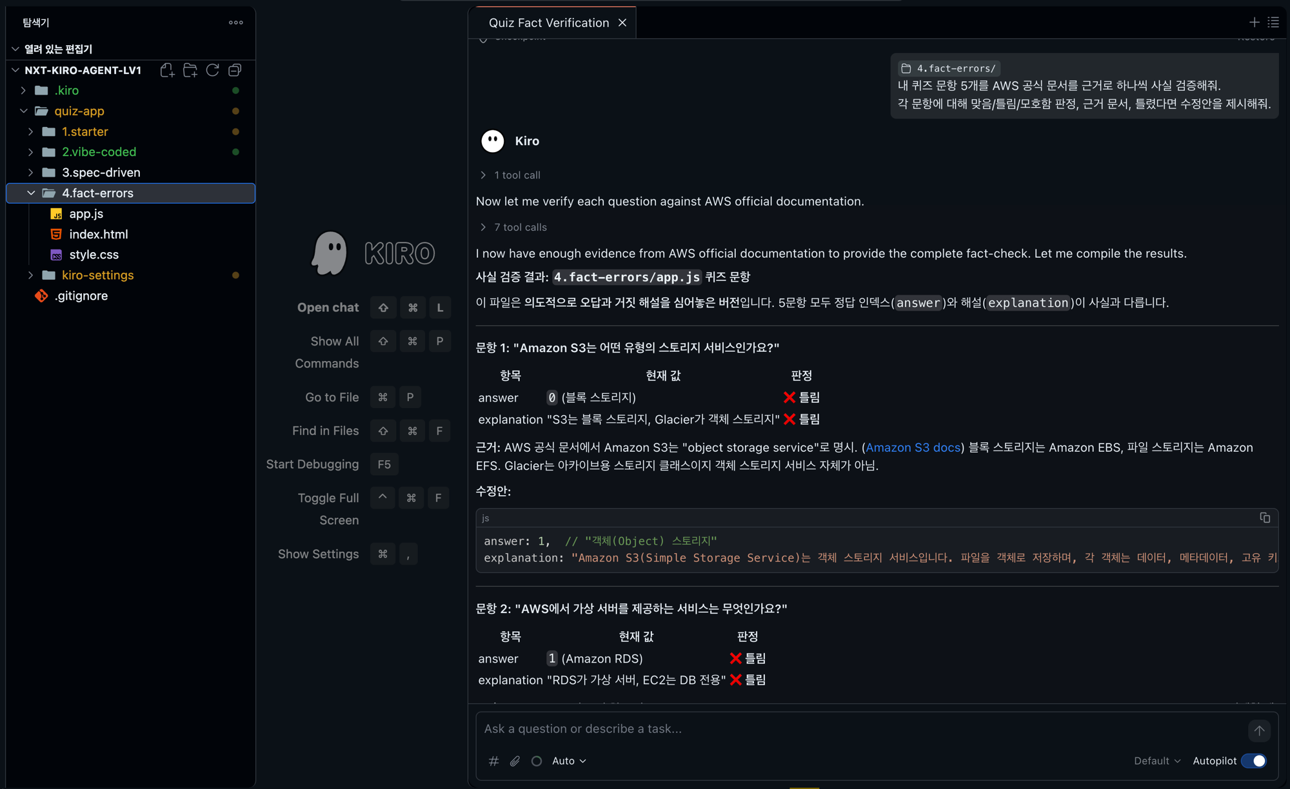The image size is (1290, 789).
Task: Collapse all folders with the collapse icon
Action: 235,70
